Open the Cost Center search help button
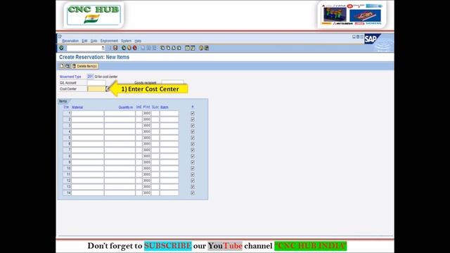This screenshot has height=253, width=450. (x=108, y=89)
